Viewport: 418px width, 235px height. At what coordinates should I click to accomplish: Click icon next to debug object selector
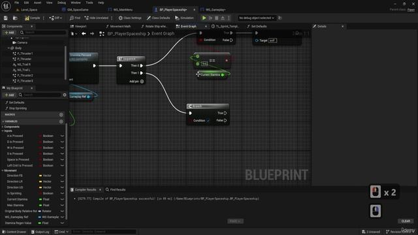(x=280, y=18)
